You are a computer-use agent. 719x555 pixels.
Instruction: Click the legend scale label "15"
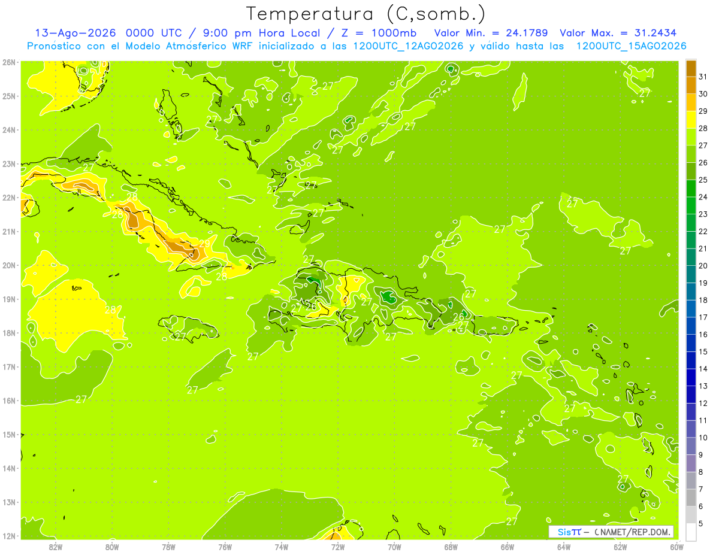[x=703, y=351]
